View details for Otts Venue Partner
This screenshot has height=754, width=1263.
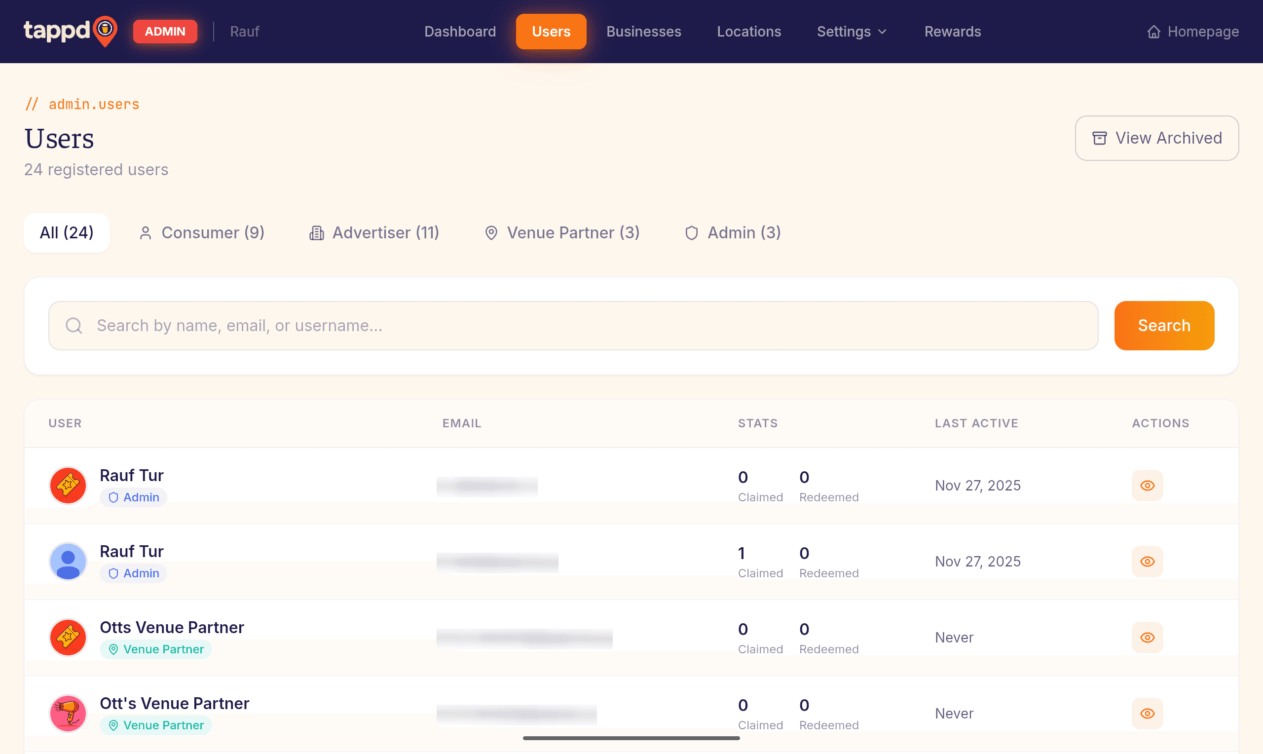tap(1147, 638)
